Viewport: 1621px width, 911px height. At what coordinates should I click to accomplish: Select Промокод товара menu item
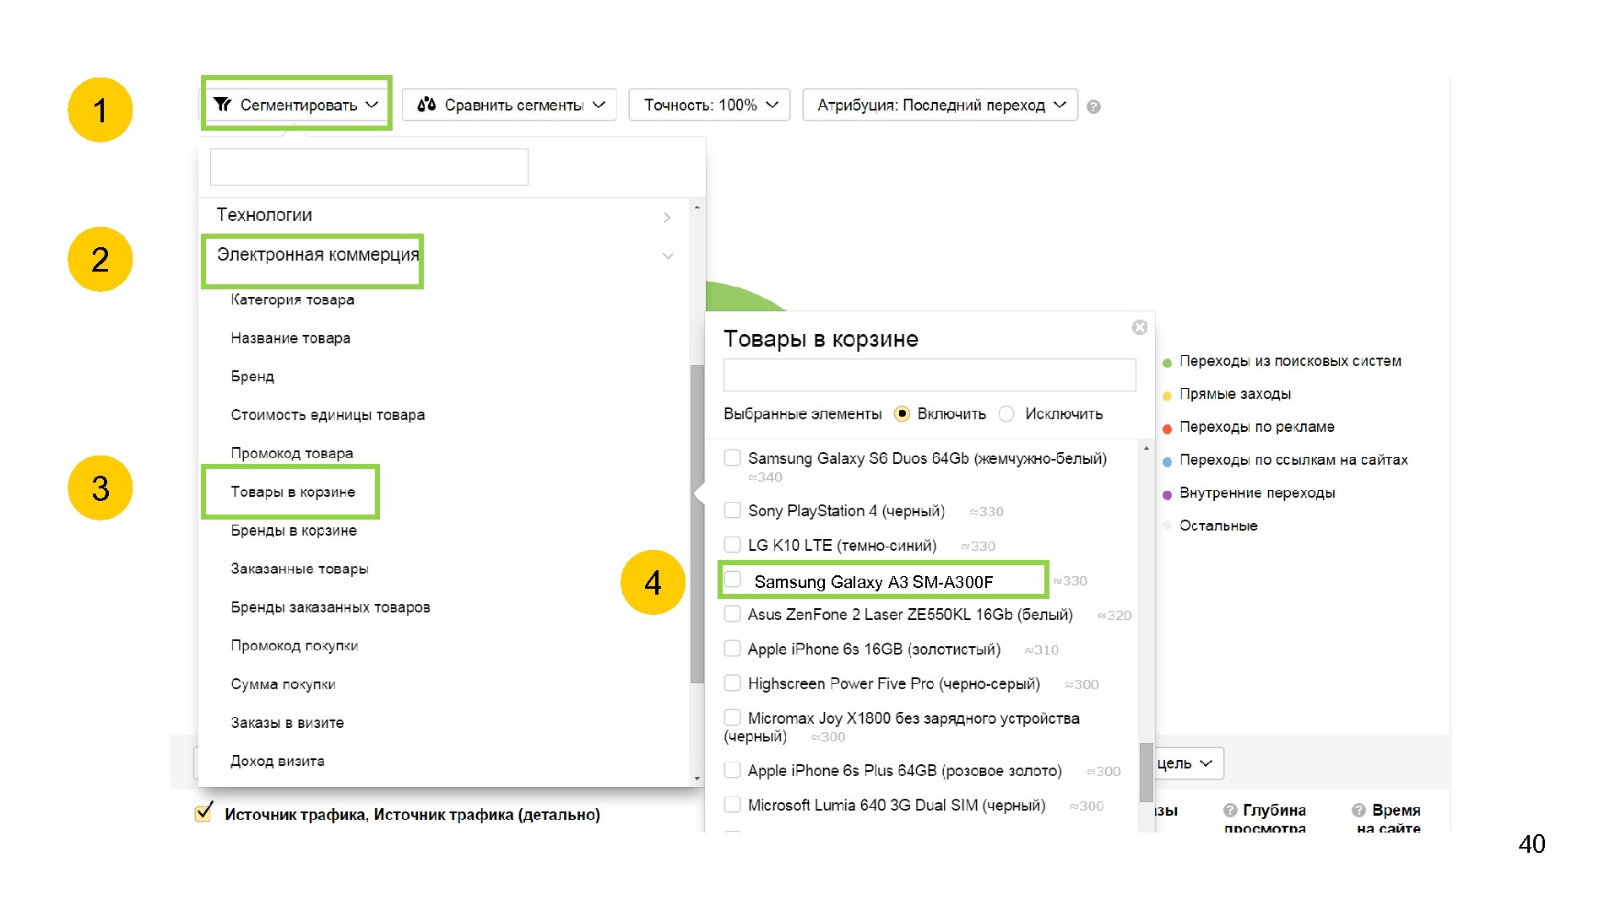pos(292,454)
